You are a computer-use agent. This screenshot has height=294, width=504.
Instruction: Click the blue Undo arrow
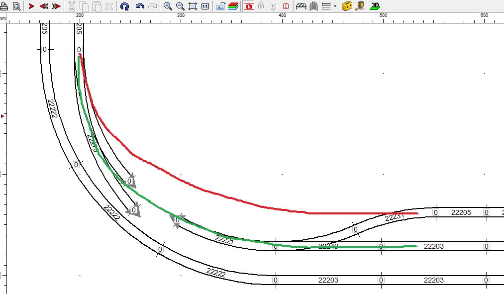pos(140,6)
